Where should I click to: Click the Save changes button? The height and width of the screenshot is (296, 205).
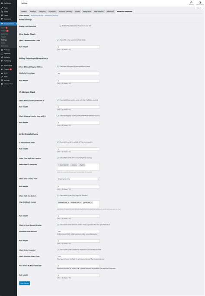pos(25,283)
